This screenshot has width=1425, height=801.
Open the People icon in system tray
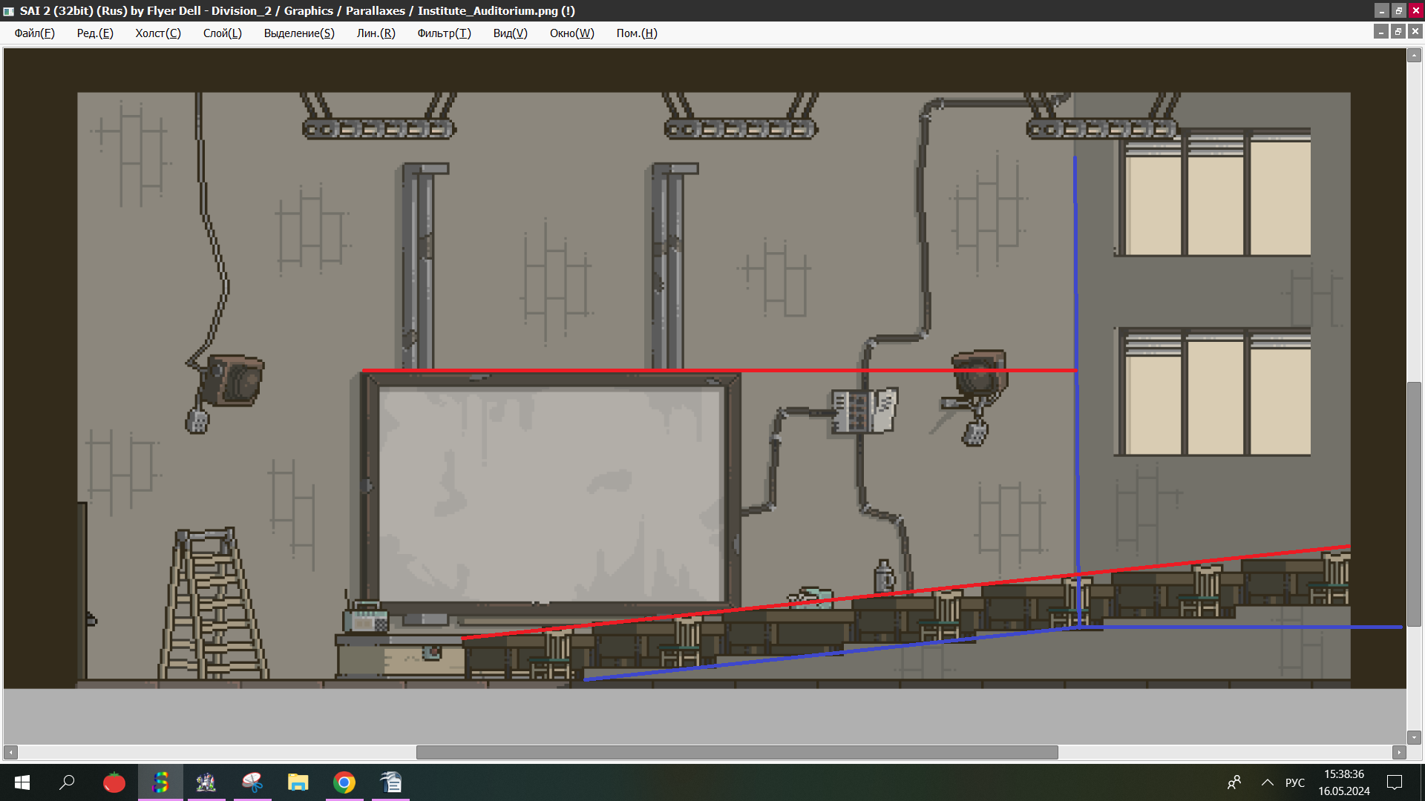[x=1234, y=782]
